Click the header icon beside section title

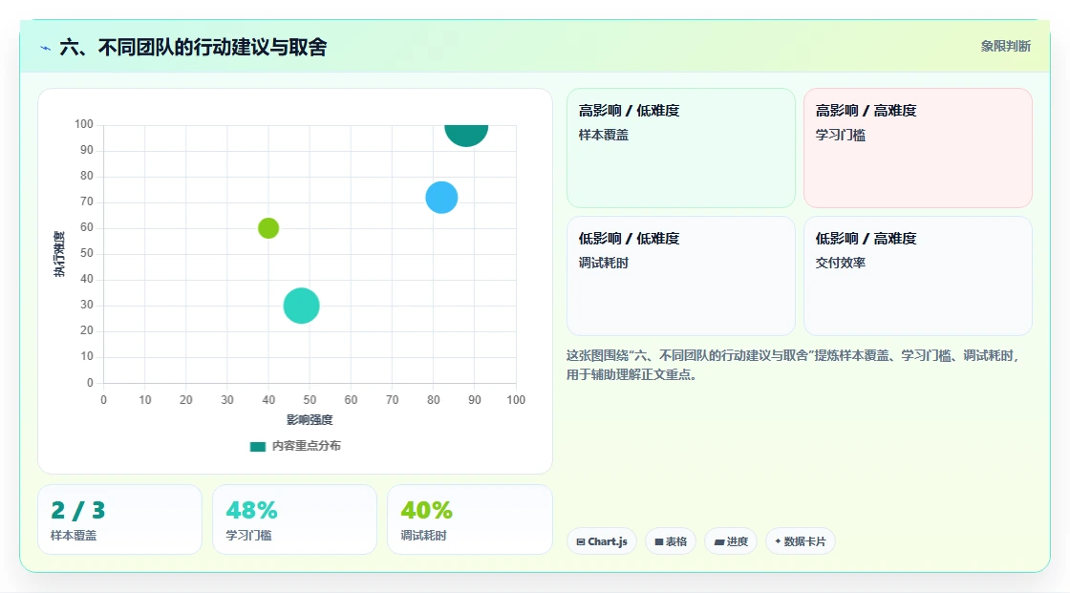click(45, 48)
